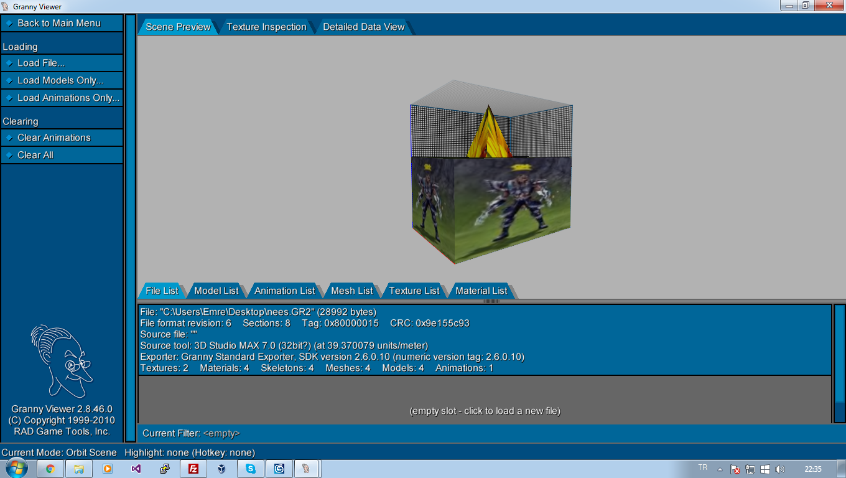
Task: Select the Animation List tab
Action: 285,291
